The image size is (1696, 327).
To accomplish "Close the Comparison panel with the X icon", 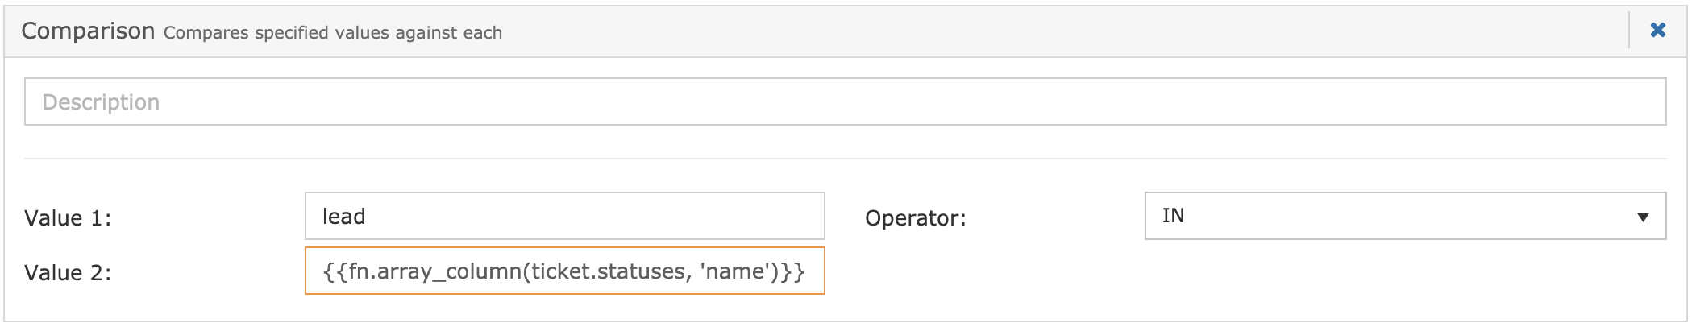I will [x=1657, y=31].
